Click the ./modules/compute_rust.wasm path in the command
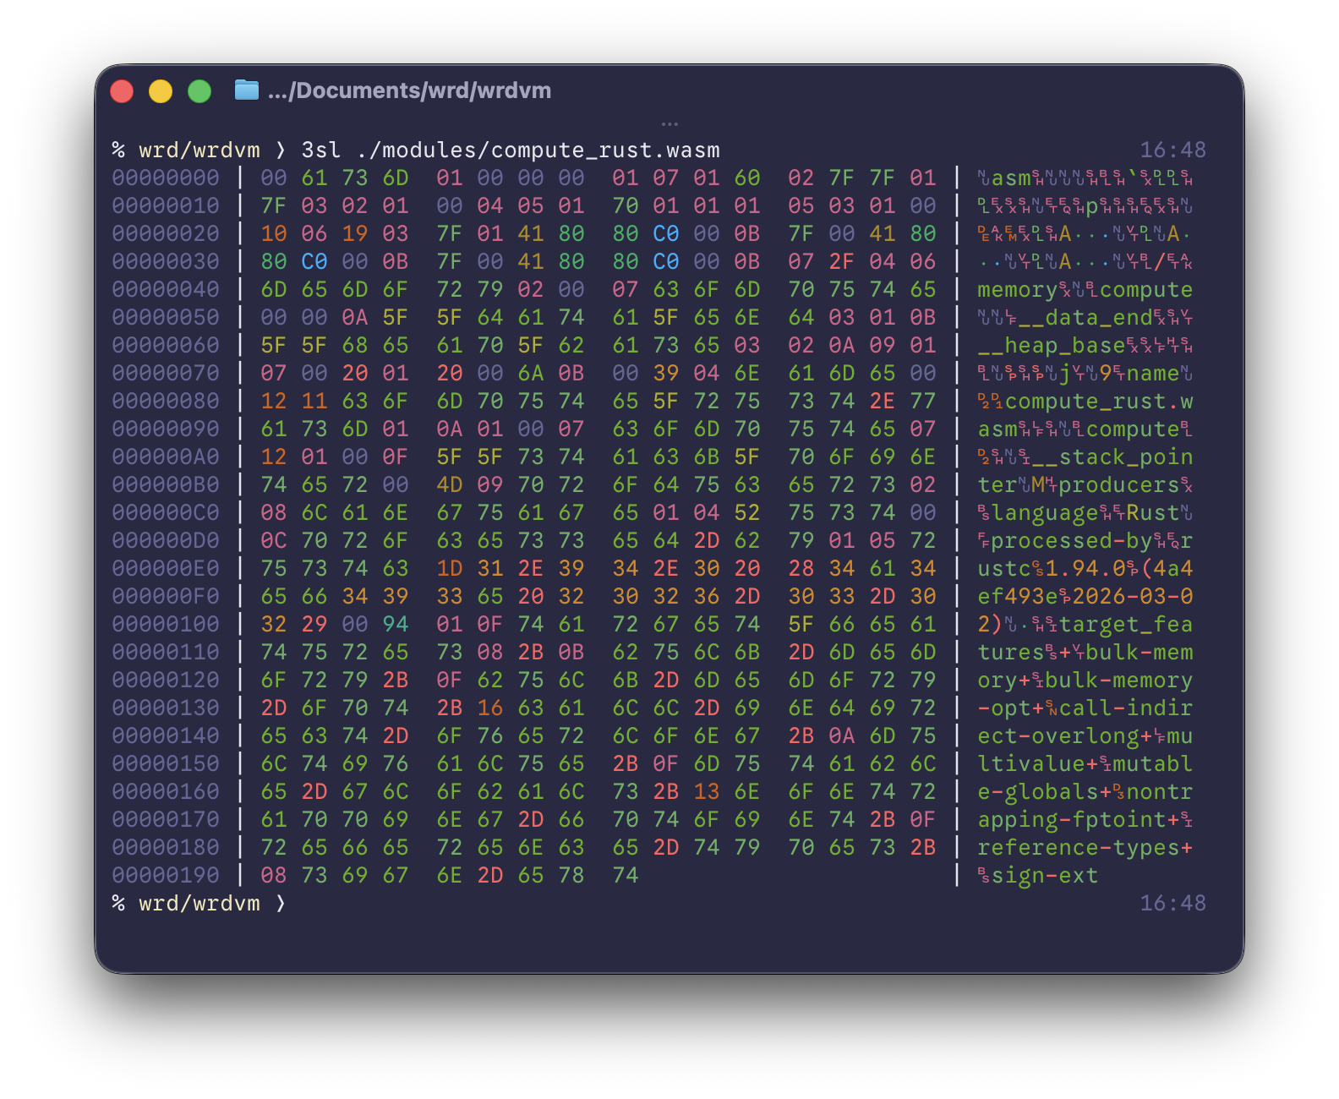This screenshot has width=1339, height=1099. pos(538,150)
